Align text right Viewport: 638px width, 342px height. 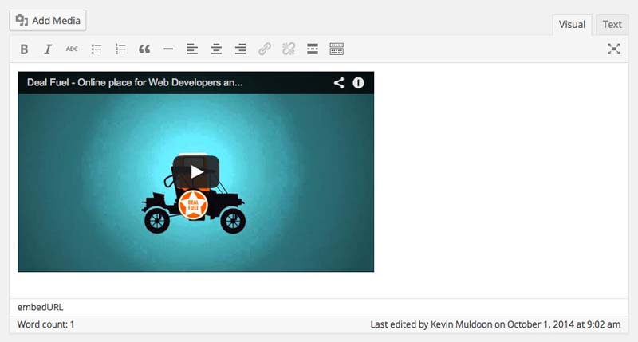point(240,49)
